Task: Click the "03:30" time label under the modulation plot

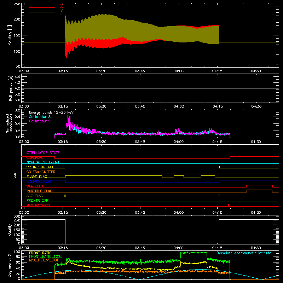Action: tap(101, 142)
